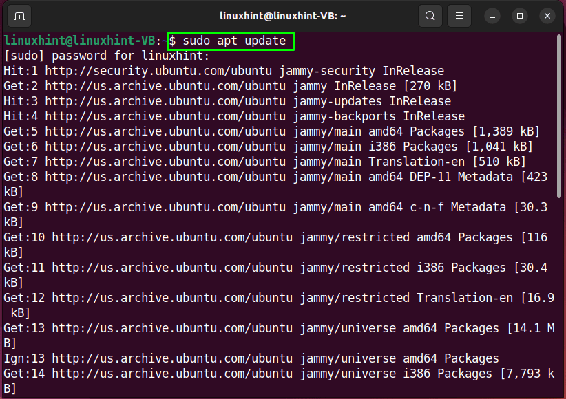
Task: Click the URL in the Ign:13 line
Action: [x=158, y=358]
